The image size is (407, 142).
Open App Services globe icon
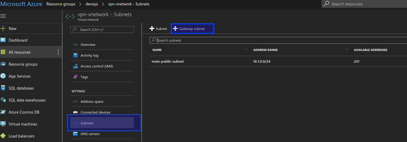(x=3, y=76)
